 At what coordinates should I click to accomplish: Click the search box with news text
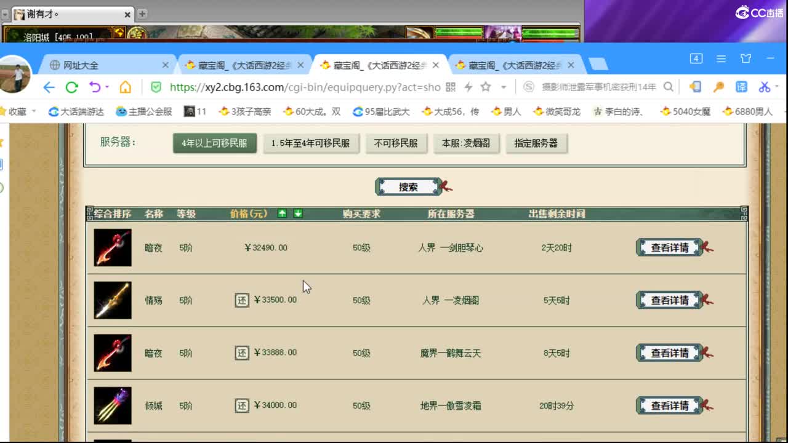point(598,87)
